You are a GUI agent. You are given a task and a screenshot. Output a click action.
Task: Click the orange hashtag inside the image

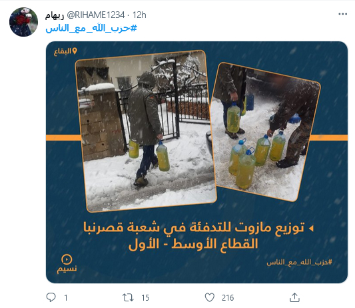299,263
